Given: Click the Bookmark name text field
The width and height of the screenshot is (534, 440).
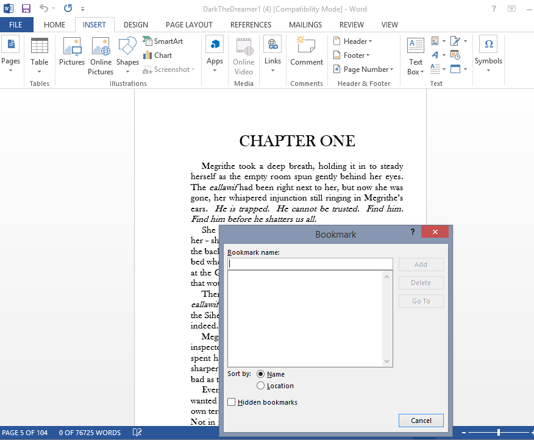Looking at the screenshot, I should pos(310,264).
